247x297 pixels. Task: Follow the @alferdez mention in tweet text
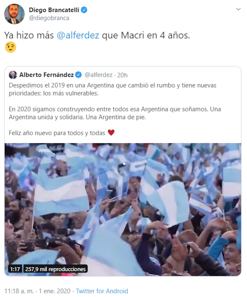(x=78, y=35)
